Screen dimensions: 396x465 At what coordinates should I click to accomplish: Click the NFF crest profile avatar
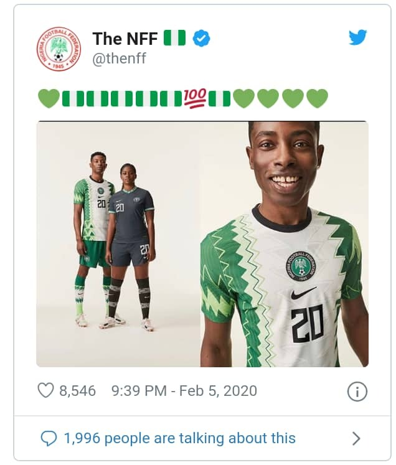point(59,48)
